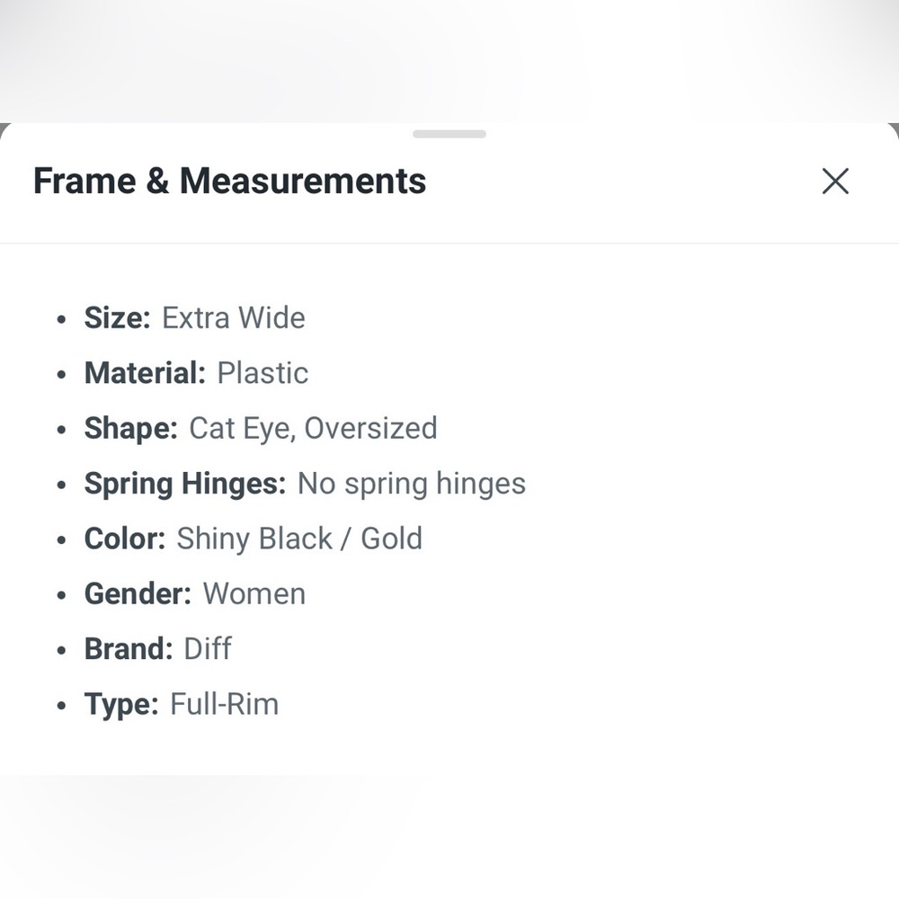The image size is (899, 899).
Task: Select the Shiny Black / Gold value
Action: point(299,539)
